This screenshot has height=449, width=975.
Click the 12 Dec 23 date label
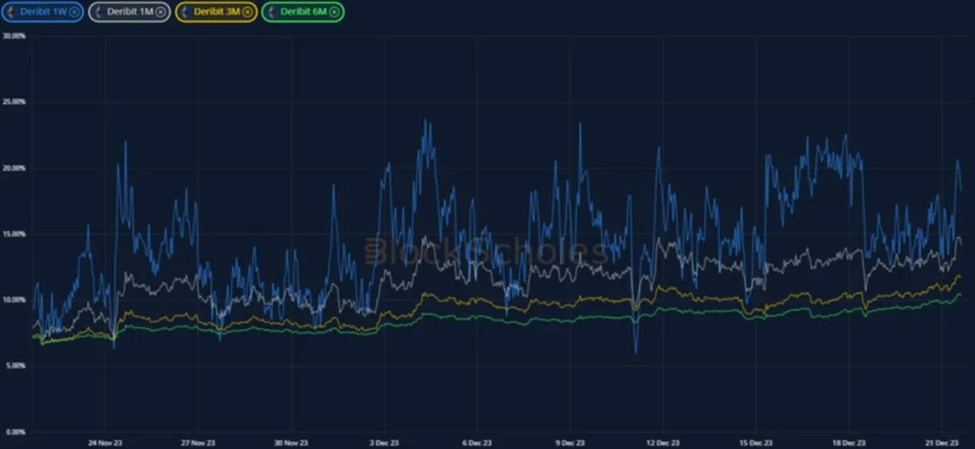tap(663, 443)
